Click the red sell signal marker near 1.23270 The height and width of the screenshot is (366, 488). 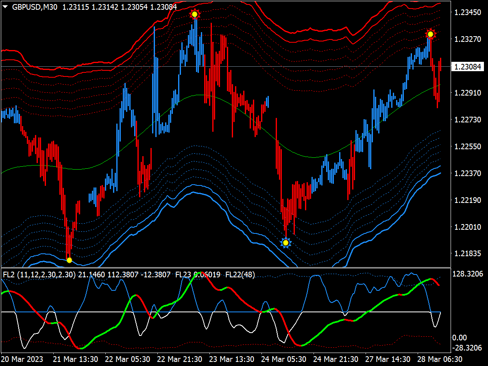click(x=430, y=34)
